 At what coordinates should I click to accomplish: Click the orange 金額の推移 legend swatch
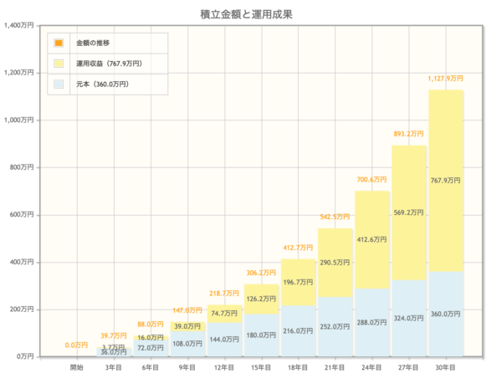coord(59,43)
